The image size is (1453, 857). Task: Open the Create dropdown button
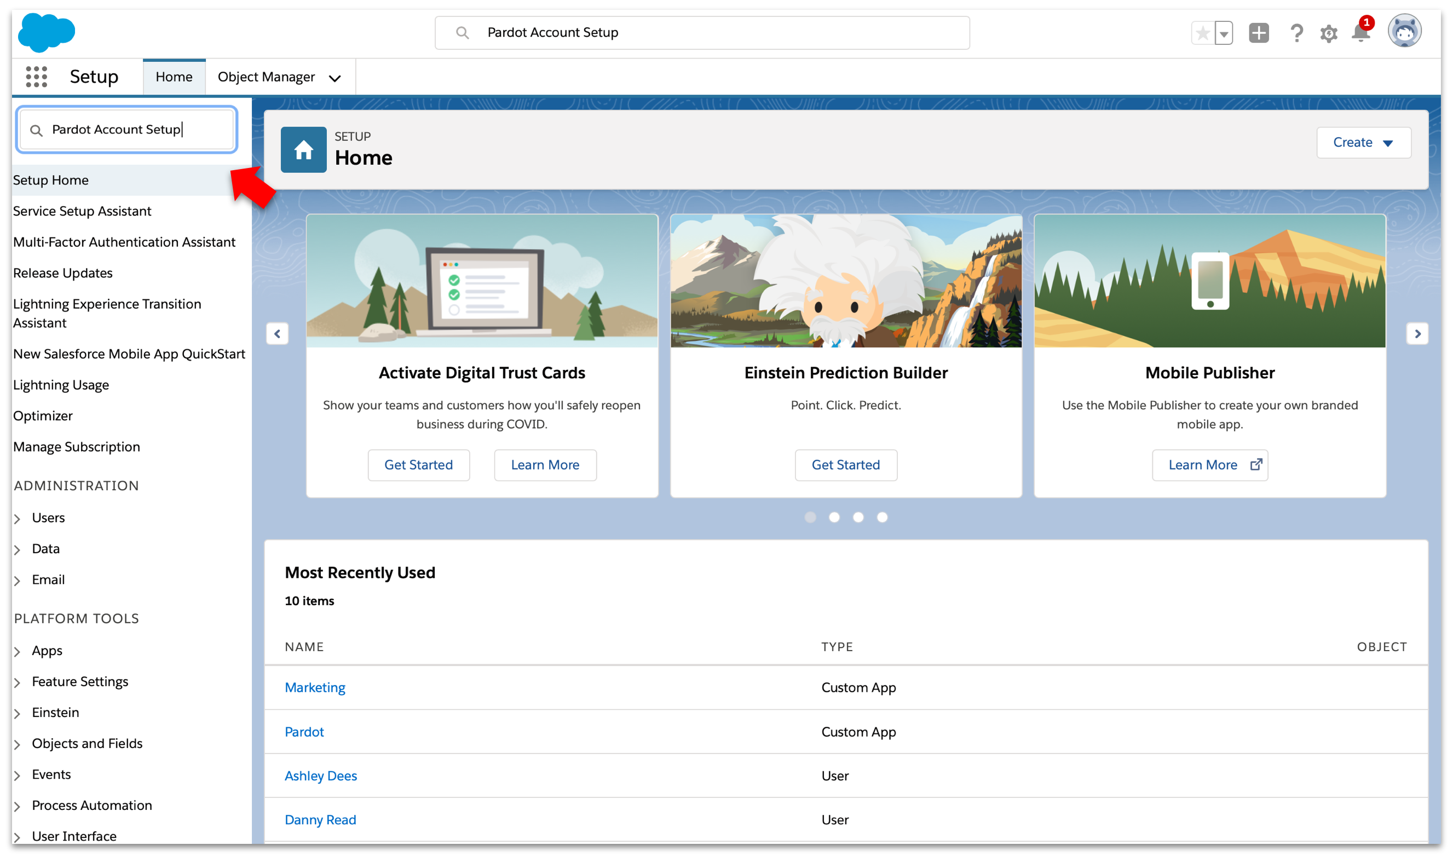1363,143
